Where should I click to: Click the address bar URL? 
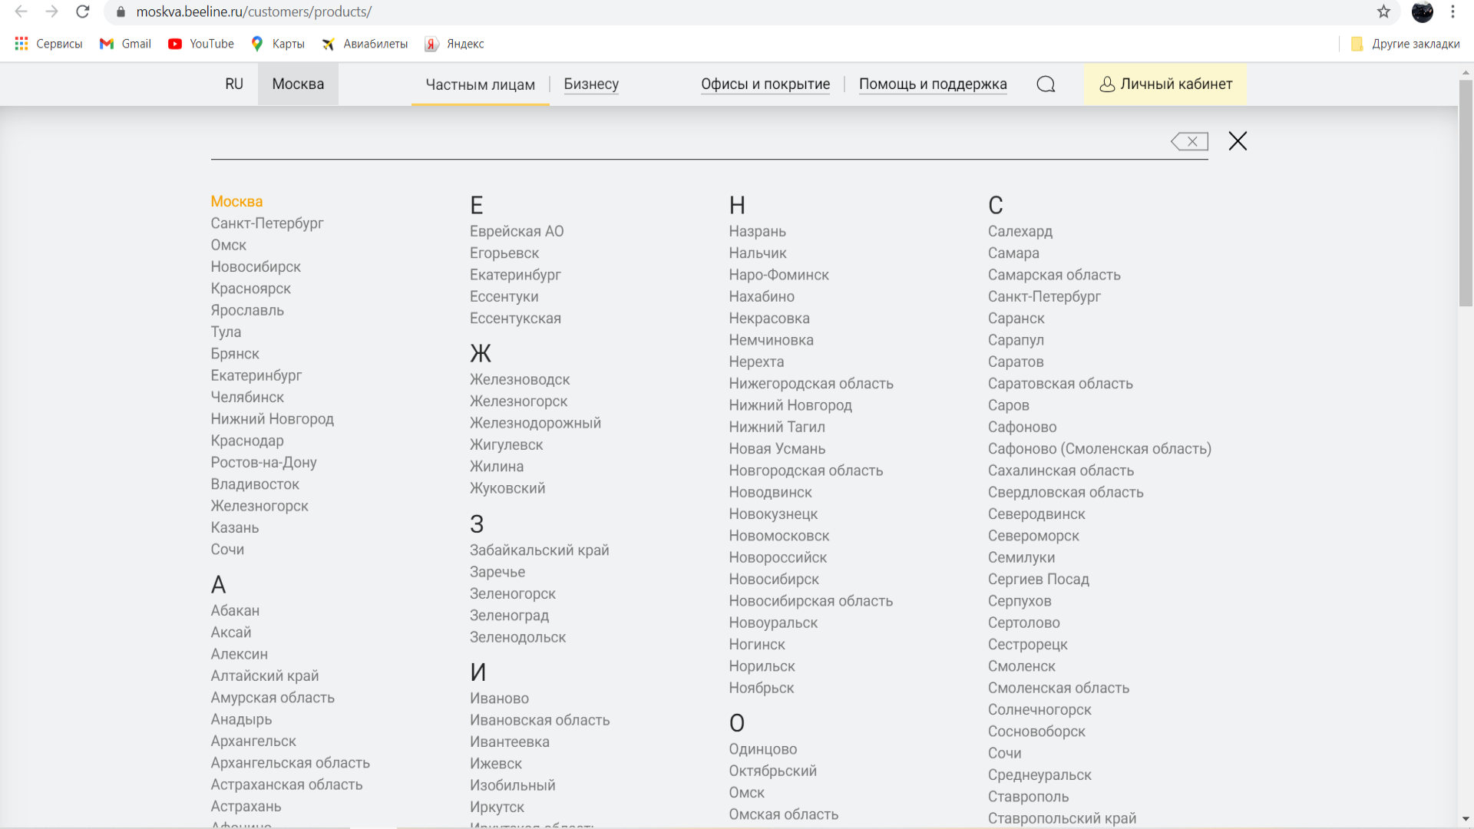(x=253, y=12)
